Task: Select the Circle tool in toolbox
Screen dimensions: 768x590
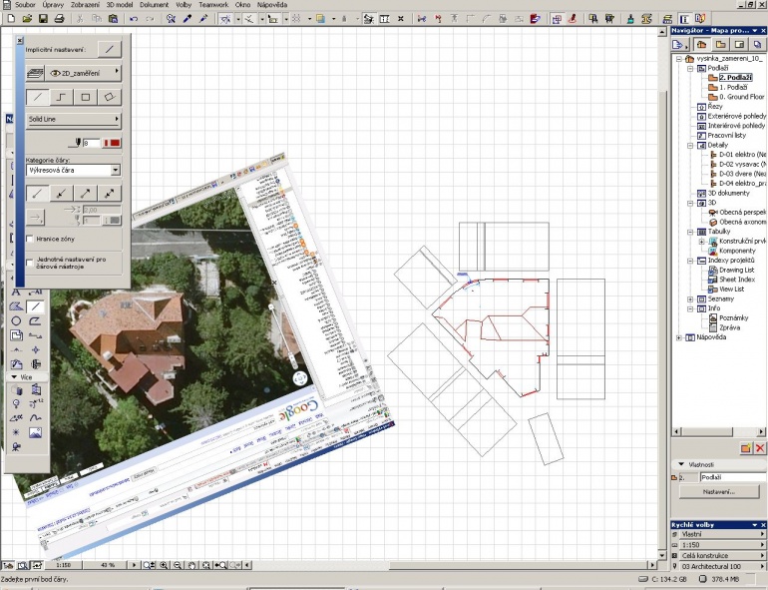Action: pyautogui.click(x=16, y=321)
